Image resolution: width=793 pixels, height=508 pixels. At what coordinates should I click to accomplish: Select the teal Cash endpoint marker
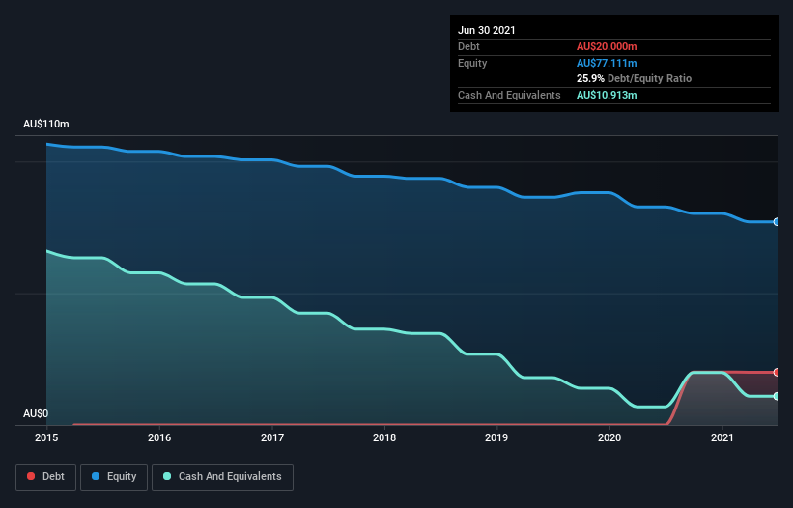pos(776,396)
